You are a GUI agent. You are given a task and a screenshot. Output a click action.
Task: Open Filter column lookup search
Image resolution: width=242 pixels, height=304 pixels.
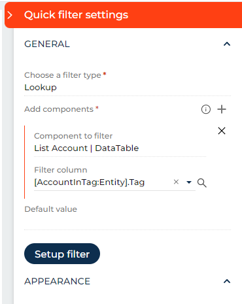point(202,182)
